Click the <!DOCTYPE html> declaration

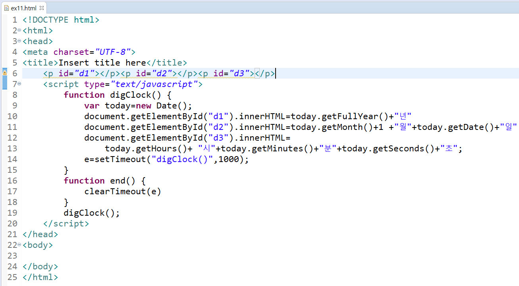(x=61, y=19)
